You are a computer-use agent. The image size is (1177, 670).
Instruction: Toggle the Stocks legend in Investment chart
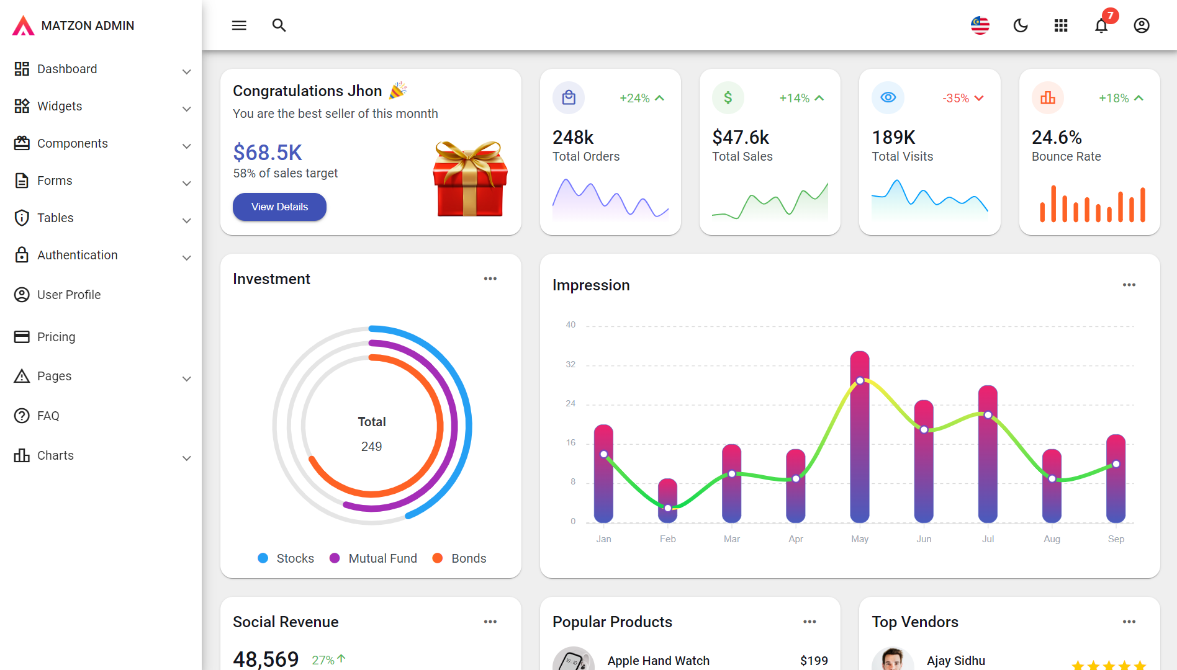(x=286, y=558)
